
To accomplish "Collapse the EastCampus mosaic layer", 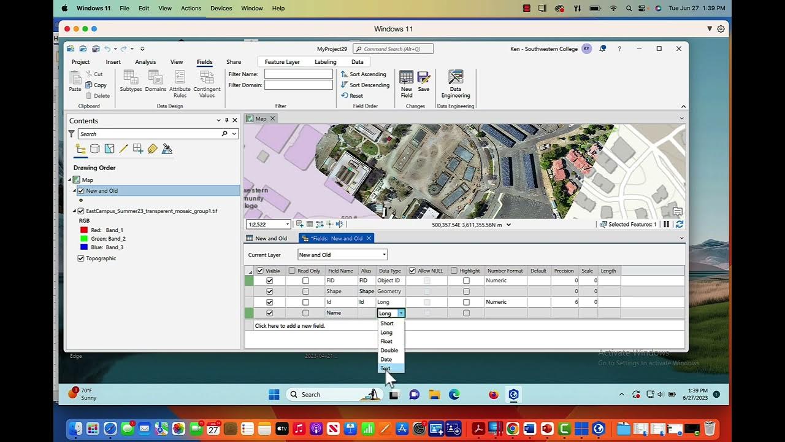I will click(74, 211).
